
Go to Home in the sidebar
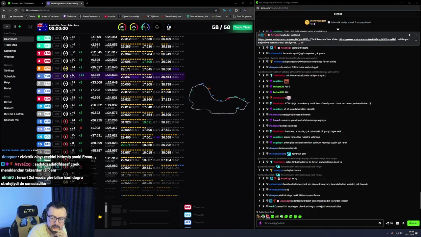tap(8, 88)
